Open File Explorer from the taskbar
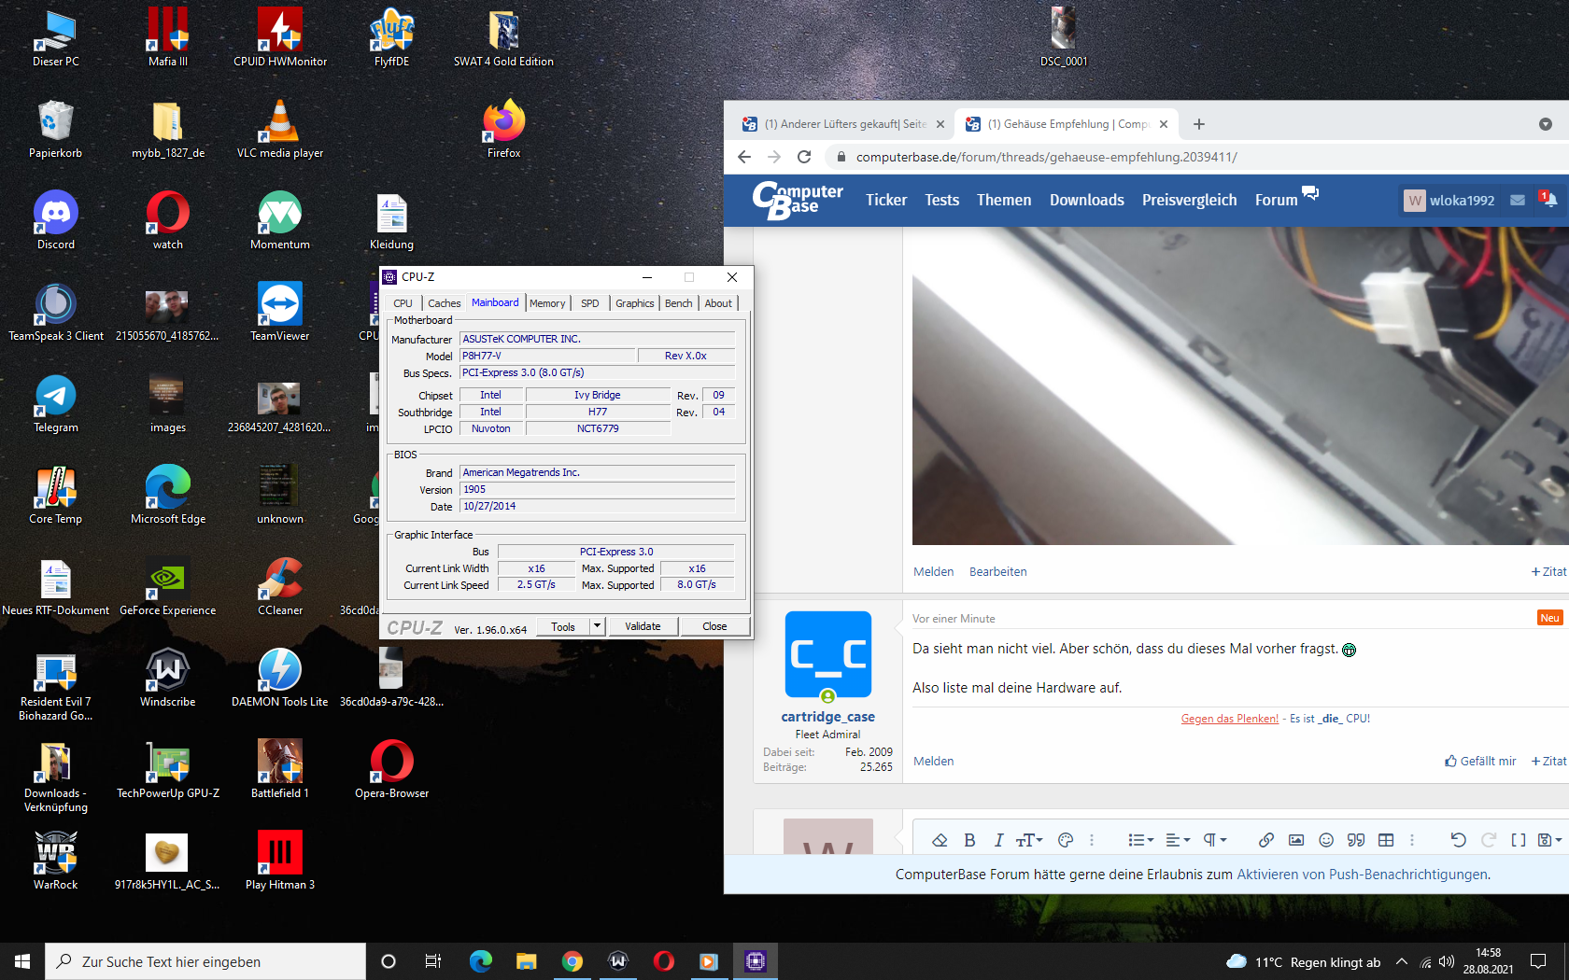Screen dimensions: 1569x980 [x=527, y=961]
